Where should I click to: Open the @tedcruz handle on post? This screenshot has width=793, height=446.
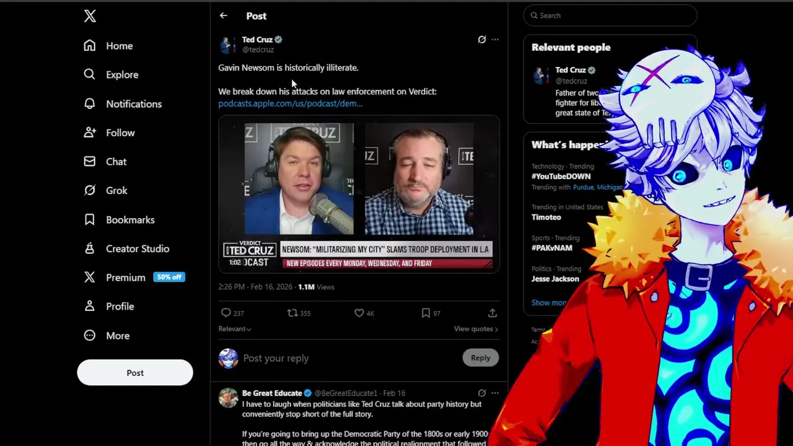click(258, 50)
